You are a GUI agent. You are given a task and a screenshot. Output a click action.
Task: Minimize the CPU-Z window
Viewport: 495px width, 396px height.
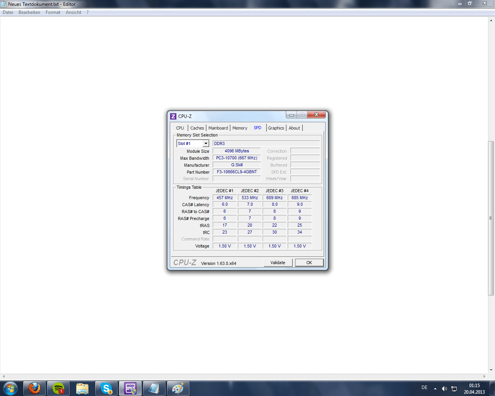[291, 115]
